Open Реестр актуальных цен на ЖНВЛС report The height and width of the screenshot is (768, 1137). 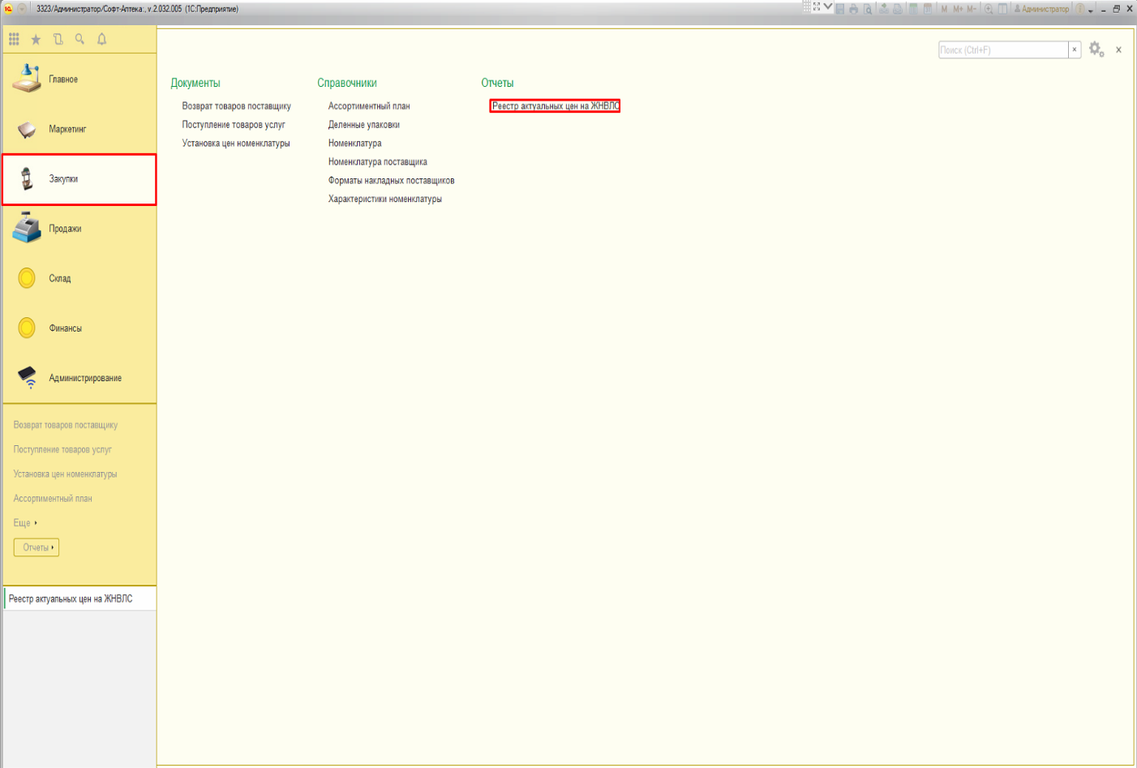point(555,106)
